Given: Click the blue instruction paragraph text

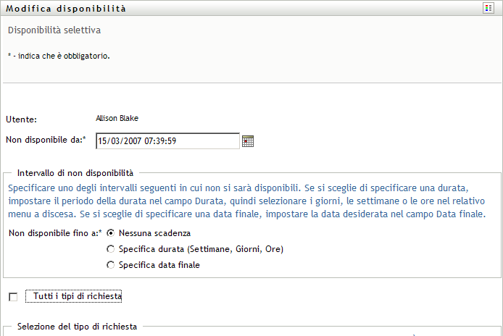Looking at the screenshot, I should tap(246, 201).
